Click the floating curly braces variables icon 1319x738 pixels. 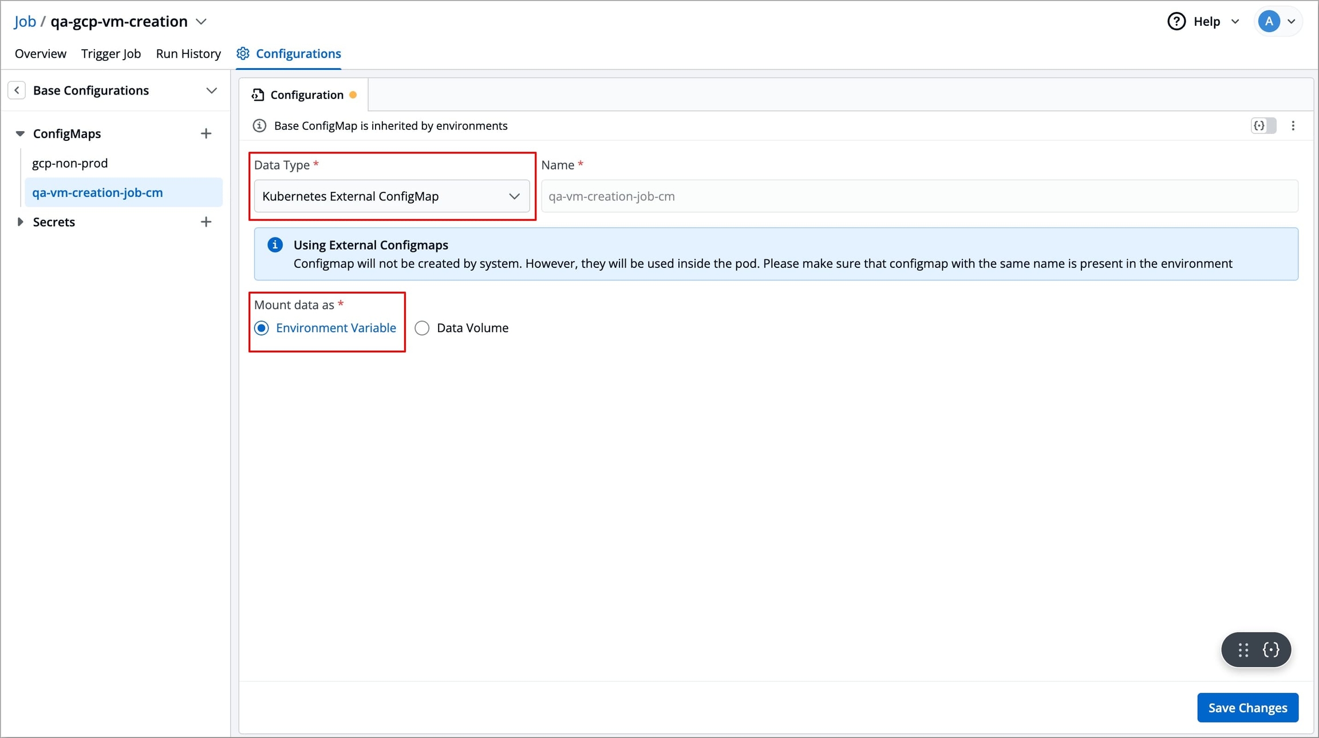[x=1271, y=649]
